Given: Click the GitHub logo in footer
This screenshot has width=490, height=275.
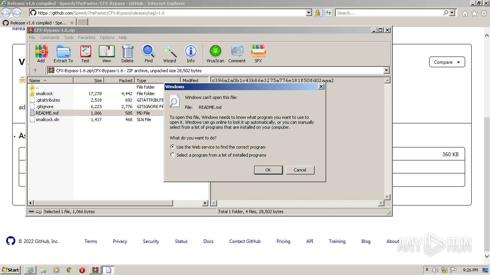Looking at the screenshot, I should tap(11, 241).
